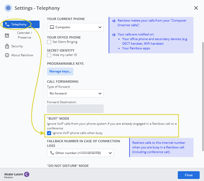Click the Telephony phone handset icon
The width and height of the screenshot is (204, 181).
coord(7,24)
